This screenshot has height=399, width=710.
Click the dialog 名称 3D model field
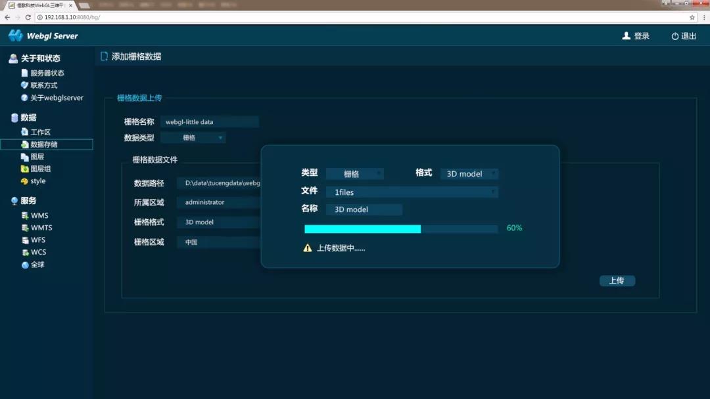pyautogui.click(x=364, y=209)
